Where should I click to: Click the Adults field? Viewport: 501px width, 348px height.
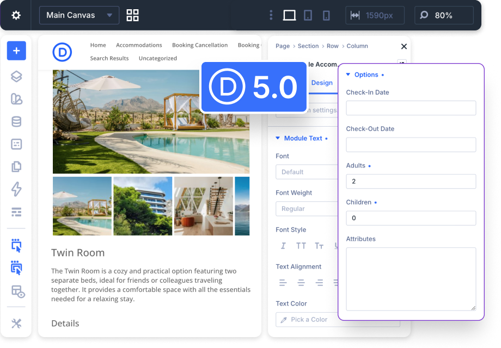pyautogui.click(x=411, y=181)
